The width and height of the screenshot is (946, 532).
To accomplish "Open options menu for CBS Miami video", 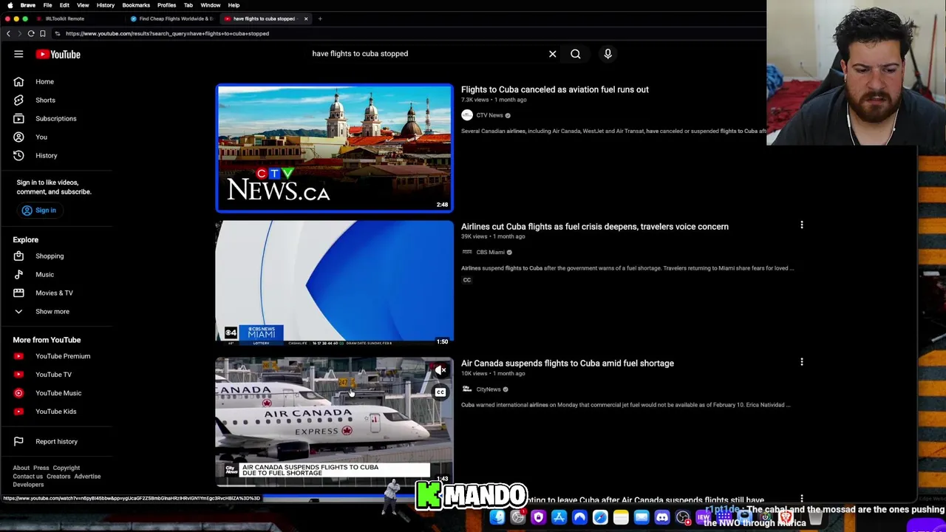I will click(801, 225).
